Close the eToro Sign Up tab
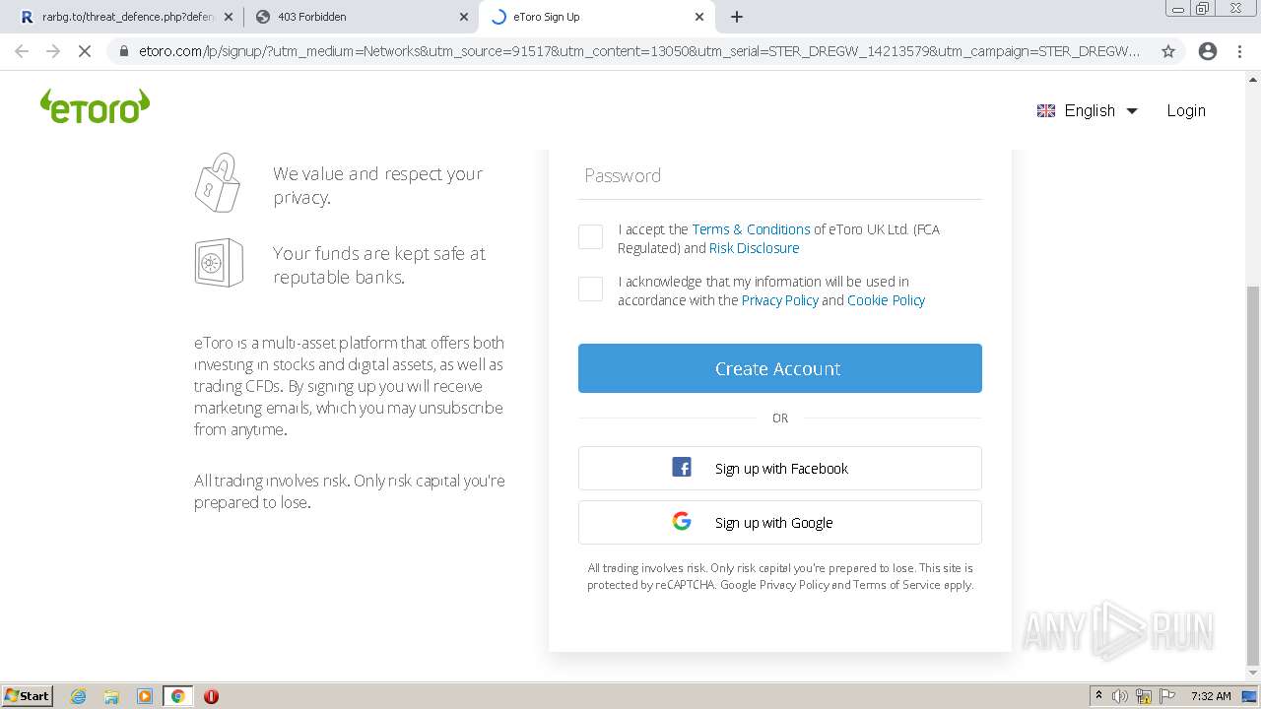The image size is (1261, 709). pos(699,17)
